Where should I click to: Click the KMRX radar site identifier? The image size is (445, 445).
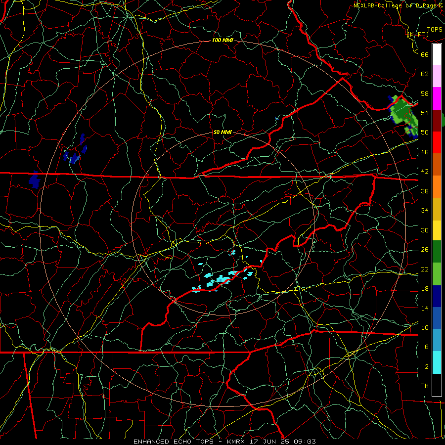click(237, 442)
